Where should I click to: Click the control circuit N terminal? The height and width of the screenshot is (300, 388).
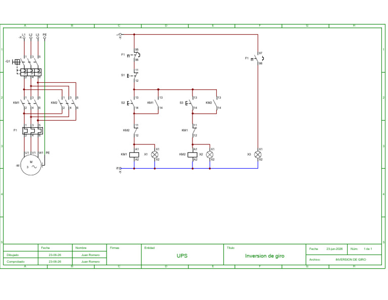coord(121,168)
